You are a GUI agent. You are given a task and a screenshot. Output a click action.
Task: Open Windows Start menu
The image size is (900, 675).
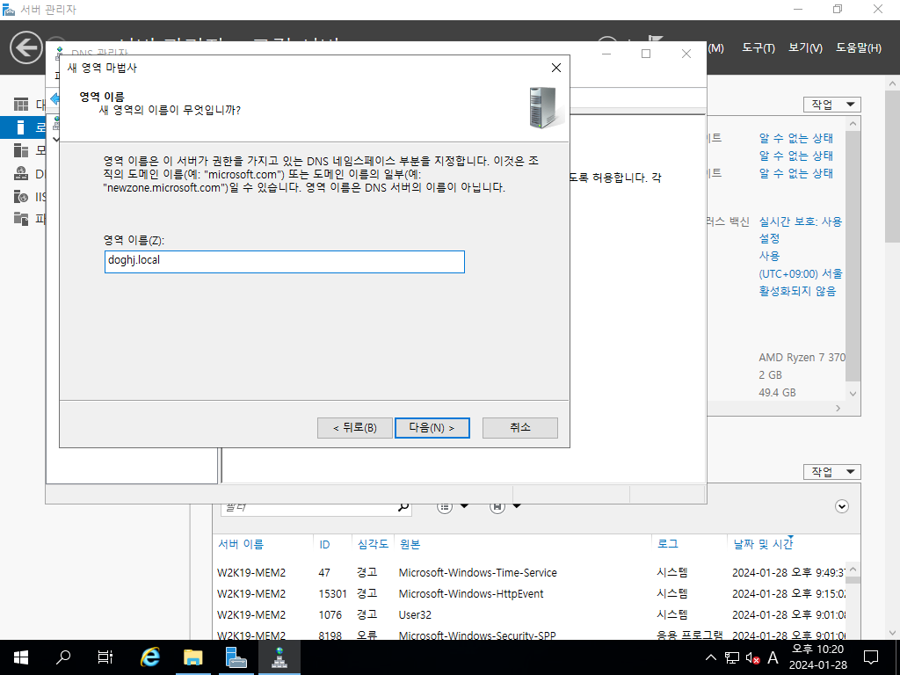pyautogui.click(x=21, y=657)
